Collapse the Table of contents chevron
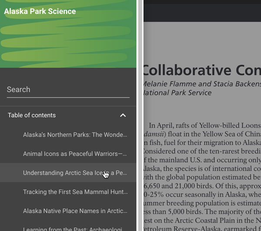This screenshot has height=231, width=261. coord(123,115)
